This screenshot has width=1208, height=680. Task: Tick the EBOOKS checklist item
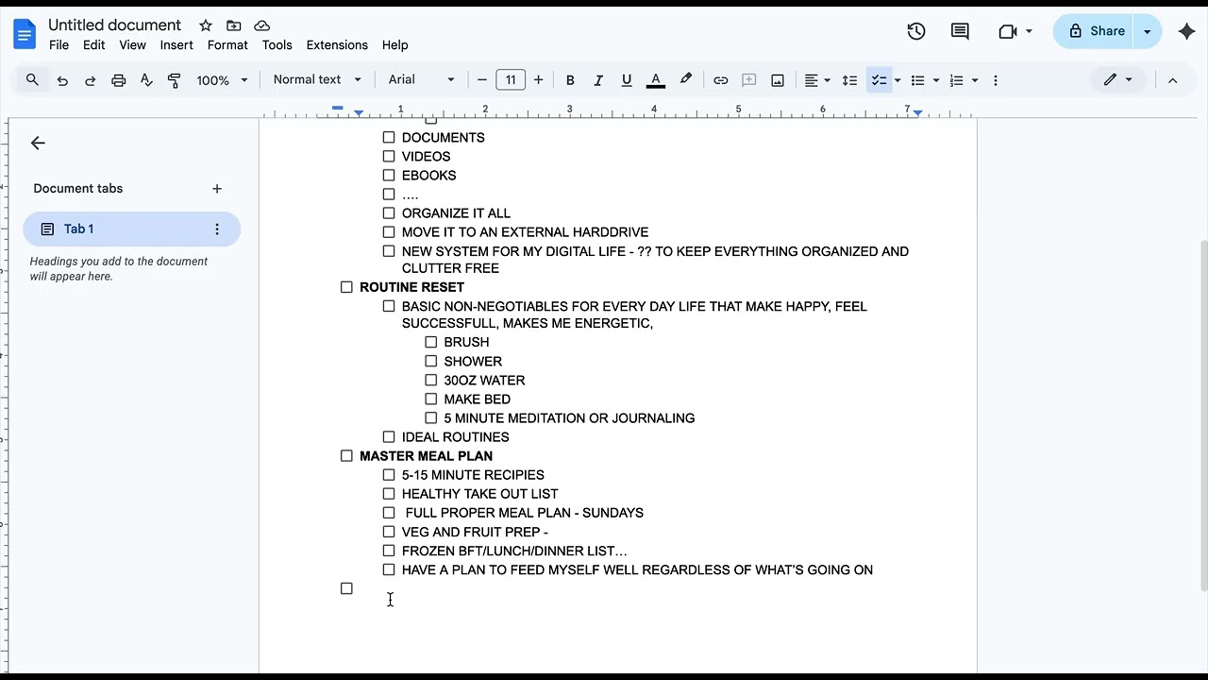point(389,175)
